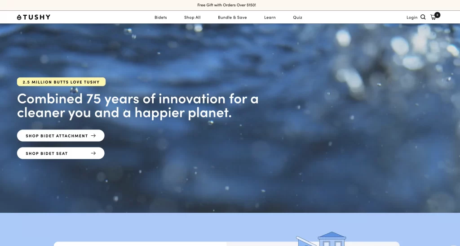Click the cart item count badge
The width and height of the screenshot is (460, 246).
coord(437,15)
